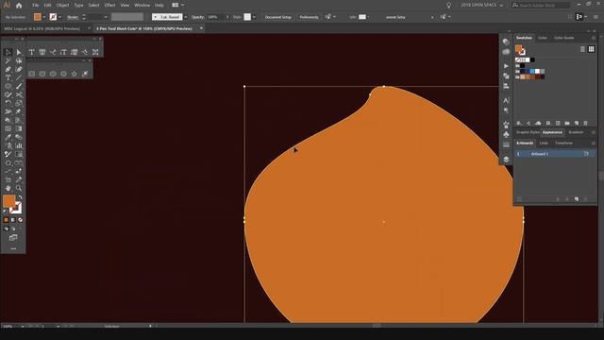The height and width of the screenshot is (340, 604).
Task: Select the Paintbrush tool
Action: click(x=19, y=86)
